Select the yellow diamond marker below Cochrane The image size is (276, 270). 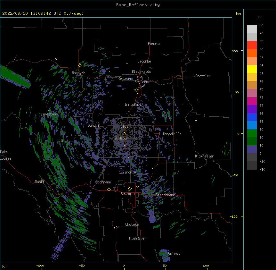tap(109, 189)
